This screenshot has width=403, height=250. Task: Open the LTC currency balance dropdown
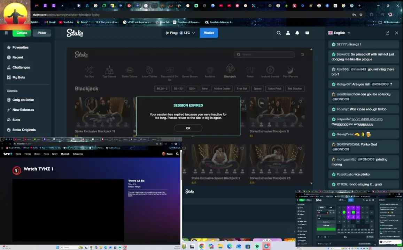click(x=180, y=33)
